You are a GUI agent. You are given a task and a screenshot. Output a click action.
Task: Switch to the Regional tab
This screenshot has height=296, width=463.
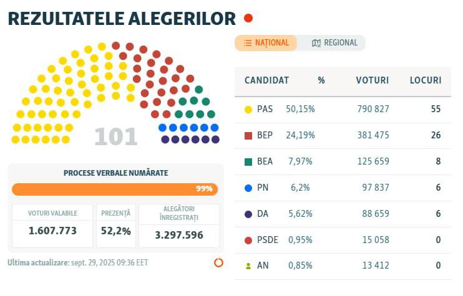point(334,43)
